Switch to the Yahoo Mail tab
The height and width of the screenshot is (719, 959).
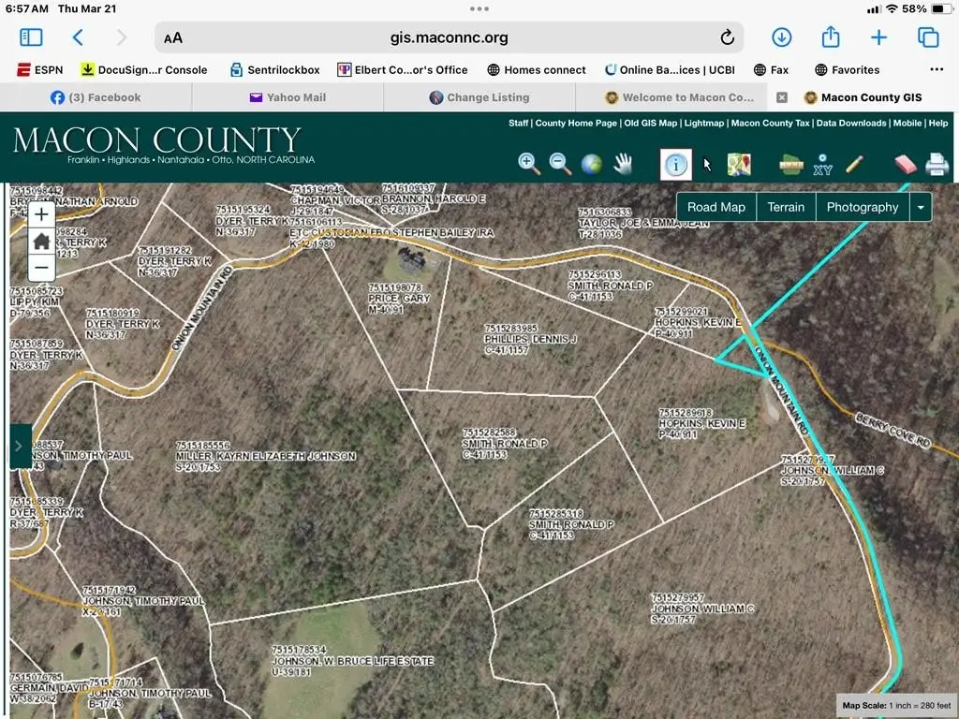288,97
